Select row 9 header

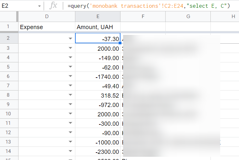tap(8, 104)
